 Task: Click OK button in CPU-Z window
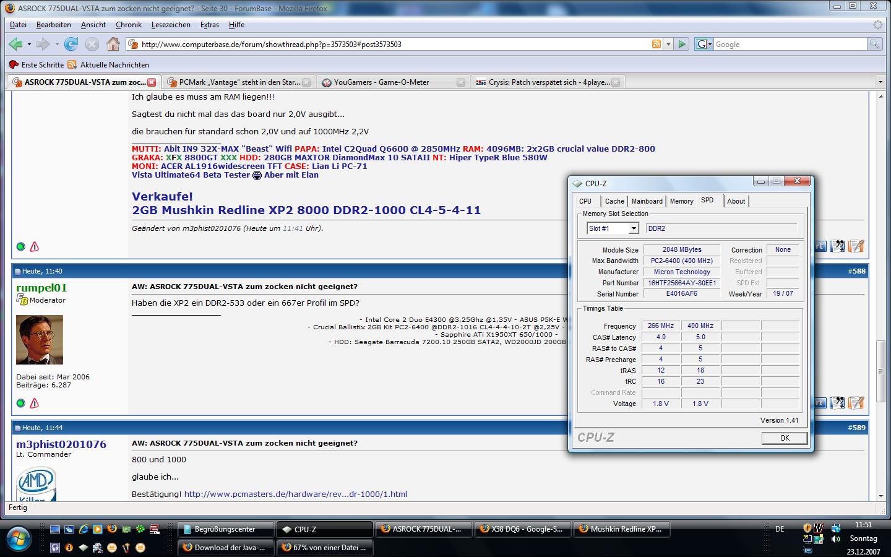tap(785, 438)
